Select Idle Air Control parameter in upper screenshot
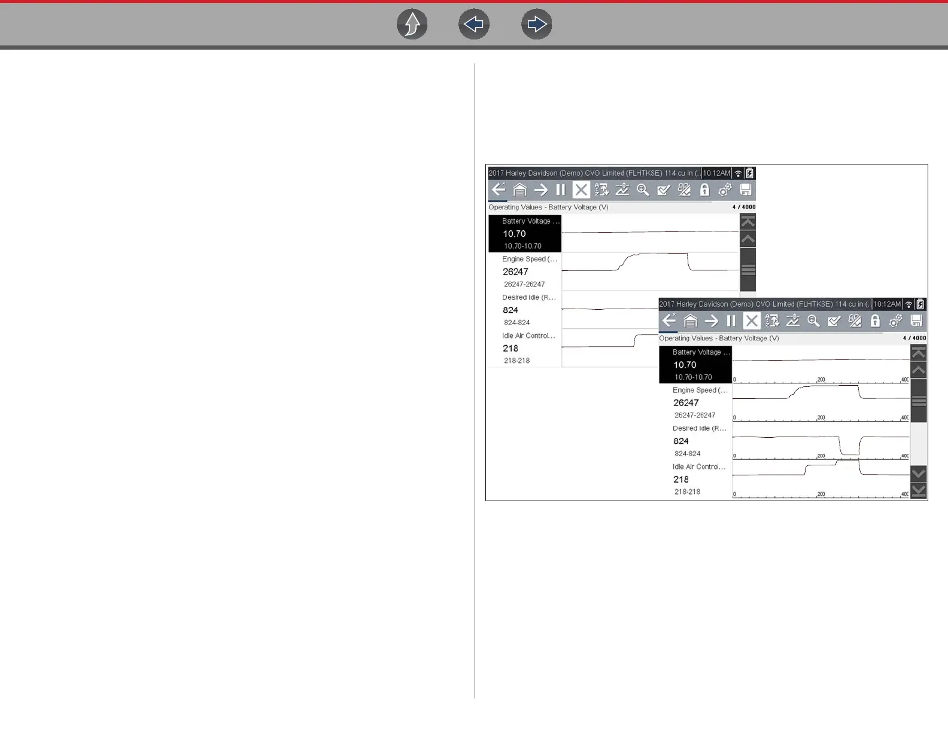Screen dimensions: 948x732 click(x=525, y=348)
